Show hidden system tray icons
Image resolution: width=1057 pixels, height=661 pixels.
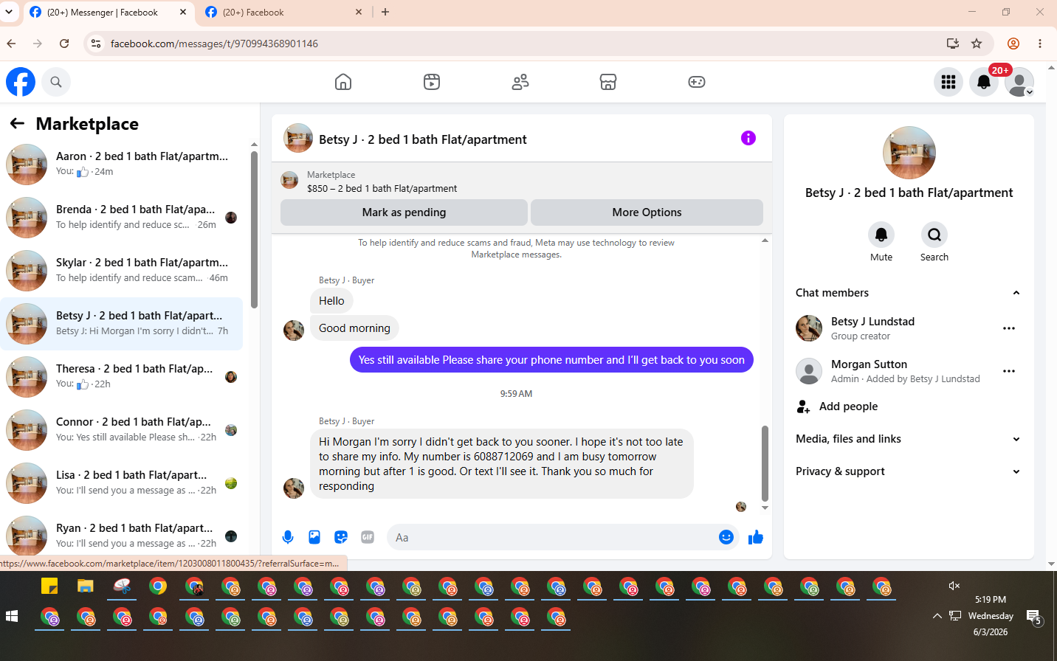tap(937, 616)
